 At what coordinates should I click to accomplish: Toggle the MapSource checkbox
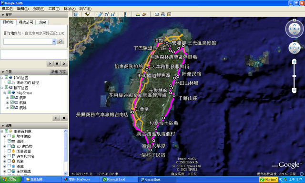(x=9, y=92)
